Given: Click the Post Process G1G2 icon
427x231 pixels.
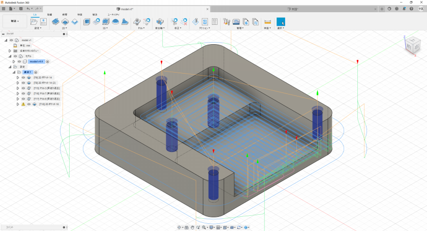Looking at the screenshot, I should [x=204, y=22].
